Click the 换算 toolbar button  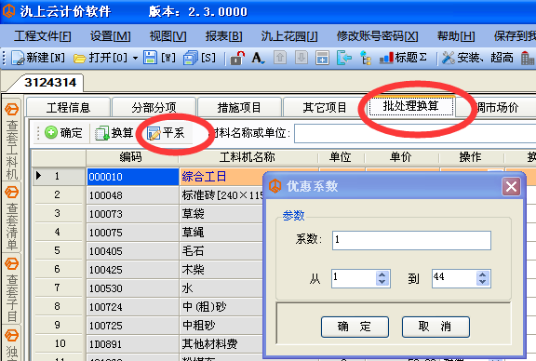[x=114, y=133]
